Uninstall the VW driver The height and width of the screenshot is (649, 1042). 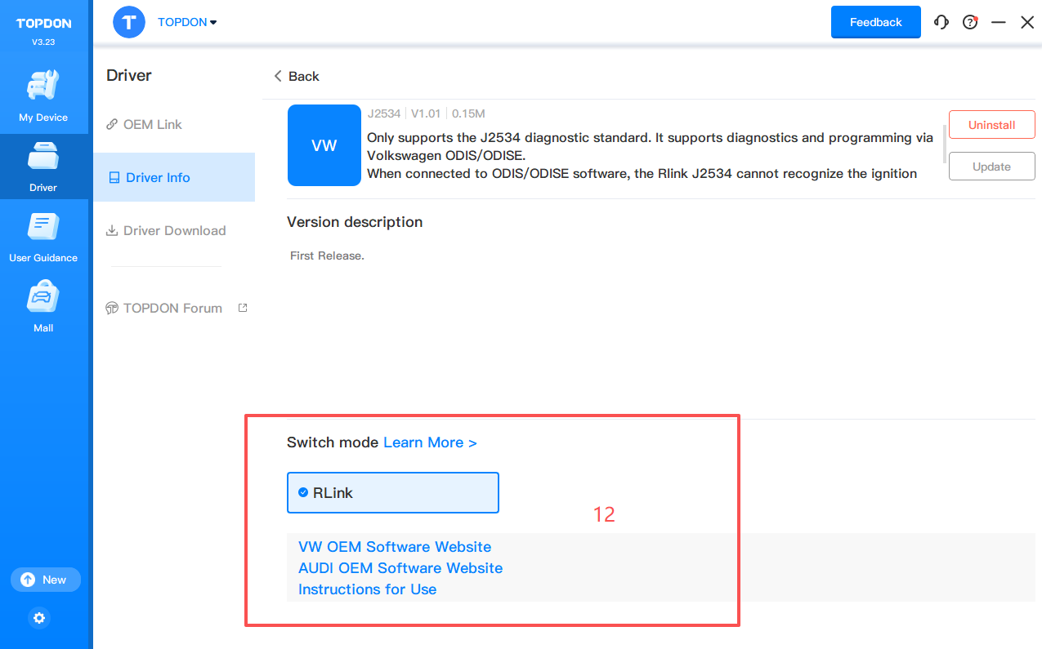pyautogui.click(x=991, y=125)
